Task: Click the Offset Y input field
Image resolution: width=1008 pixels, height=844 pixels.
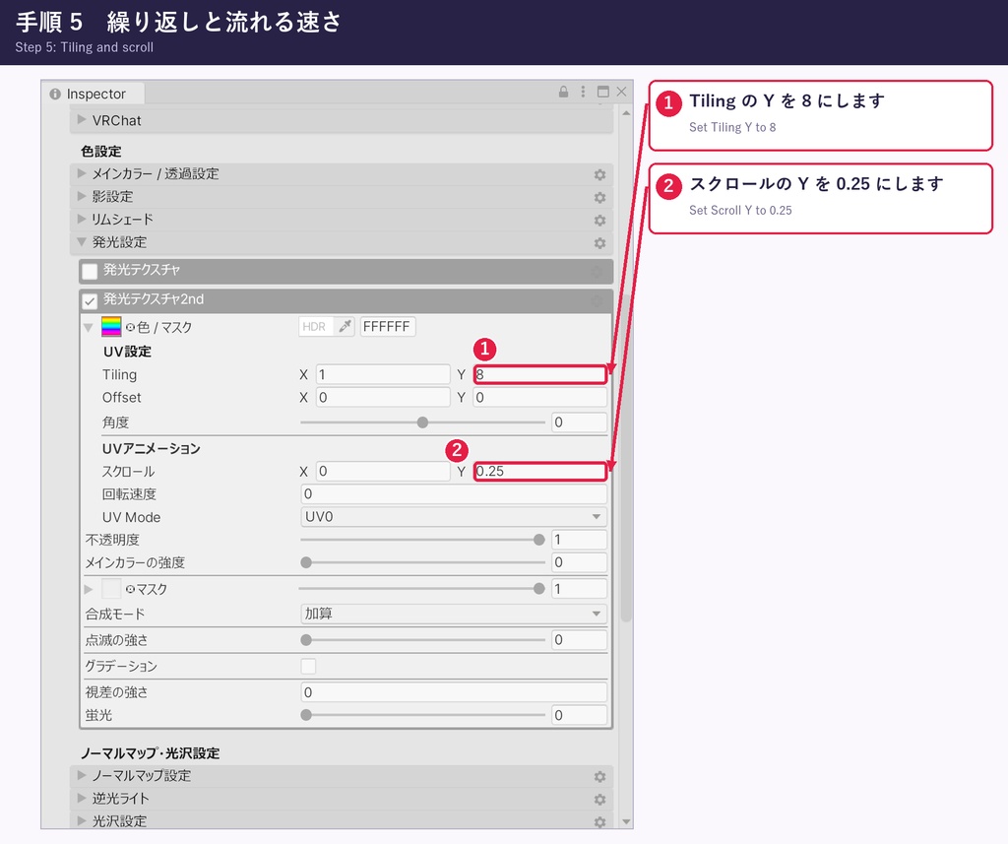Action: pyautogui.click(x=540, y=398)
